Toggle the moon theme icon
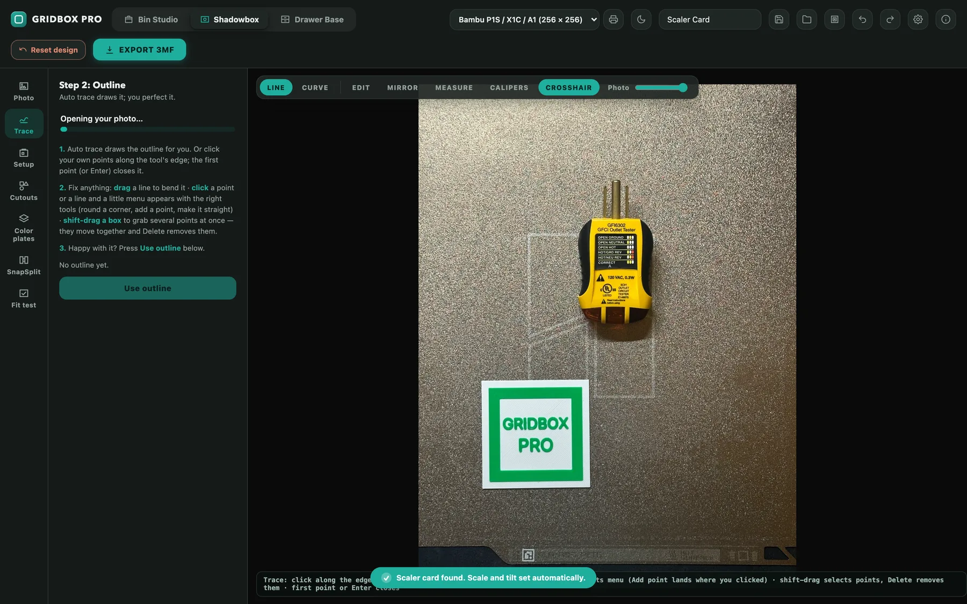Viewport: 967px width, 604px height. point(641,19)
